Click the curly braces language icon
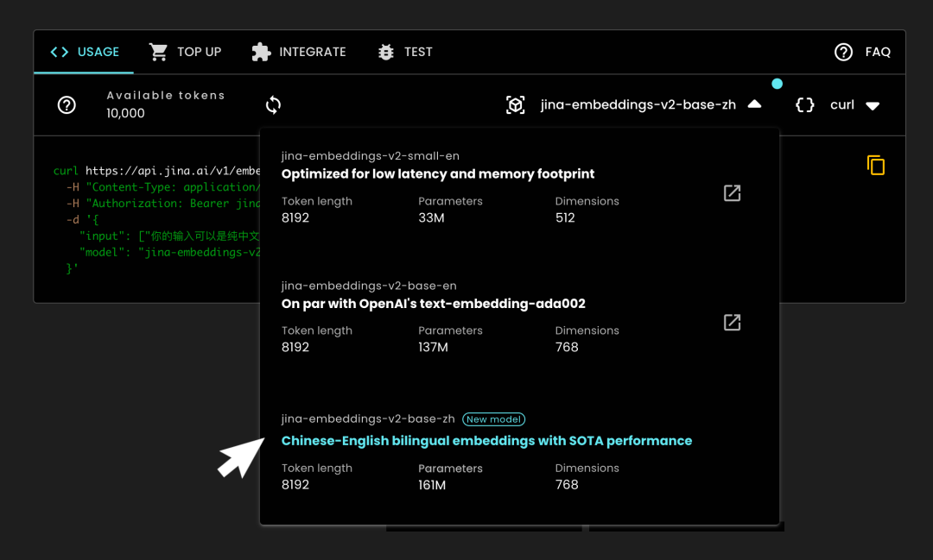The image size is (933, 560). coord(805,105)
